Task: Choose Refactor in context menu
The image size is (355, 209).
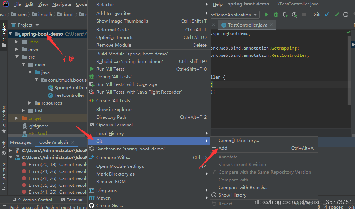Action: coord(149,4)
